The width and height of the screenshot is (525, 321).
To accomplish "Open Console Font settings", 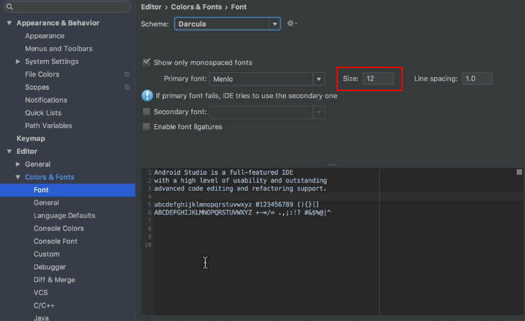I will (55, 241).
